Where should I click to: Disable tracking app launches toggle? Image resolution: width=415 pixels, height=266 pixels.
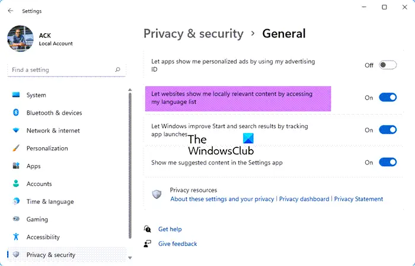(x=388, y=130)
